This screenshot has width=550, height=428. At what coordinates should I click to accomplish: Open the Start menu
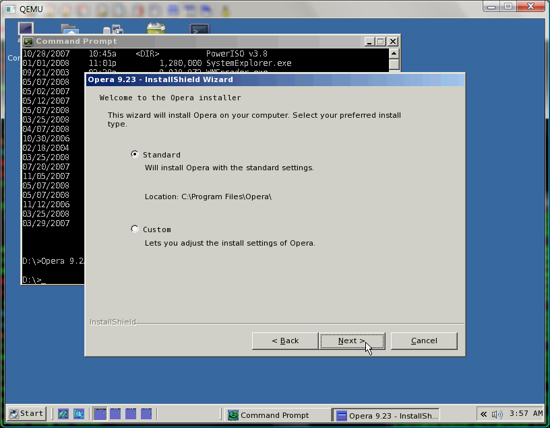coord(26,414)
